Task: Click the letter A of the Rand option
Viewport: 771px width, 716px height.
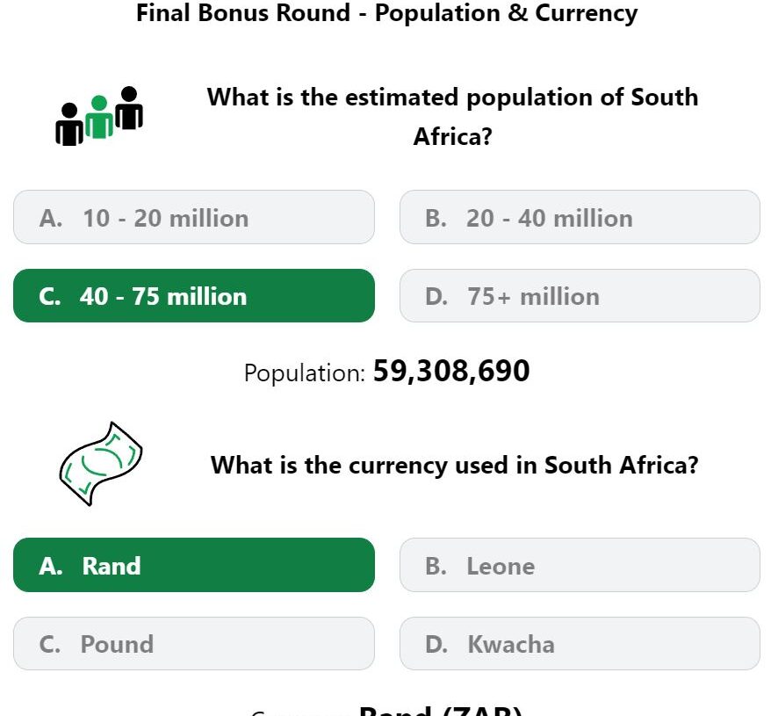Action: (51, 566)
